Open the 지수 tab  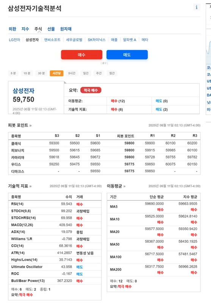pos(25,29)
